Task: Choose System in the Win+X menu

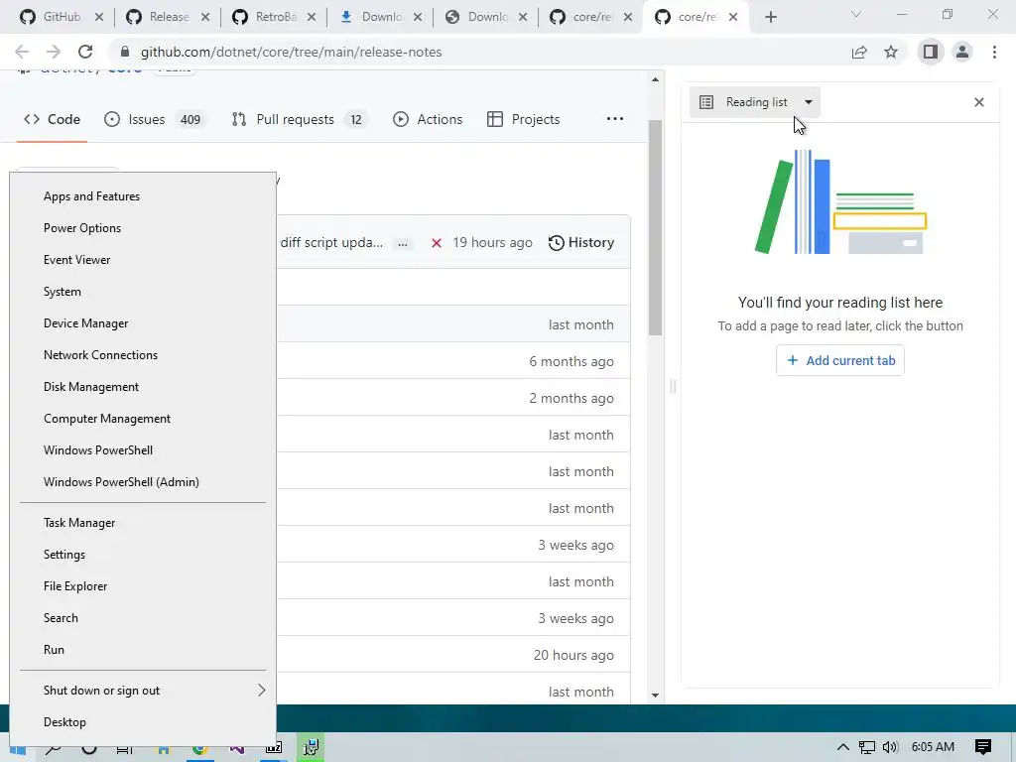Action: (x=143, y=292)
